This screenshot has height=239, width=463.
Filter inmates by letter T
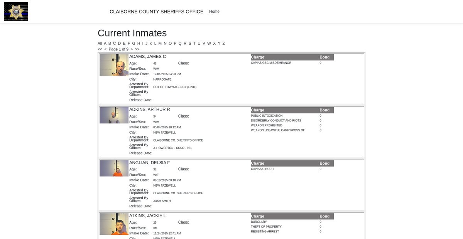(194, 44)
